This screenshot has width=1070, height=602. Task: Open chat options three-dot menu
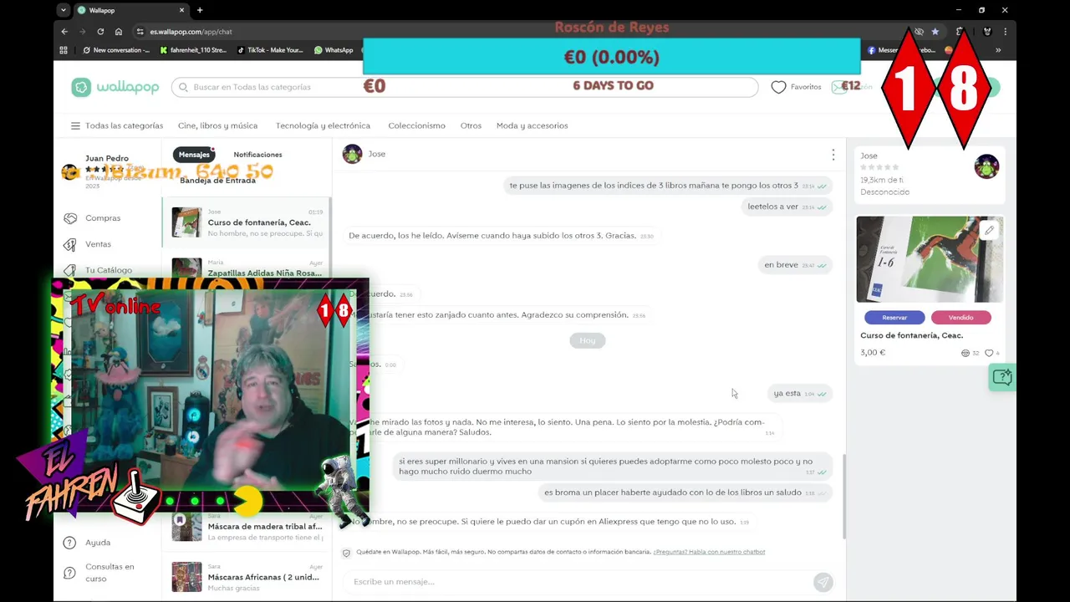coord(833,155)
